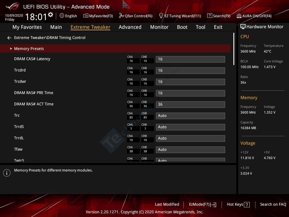Select the TrrdL label
Image resolution: width=289 pixels, height=217 pixels.
[19, 138]
